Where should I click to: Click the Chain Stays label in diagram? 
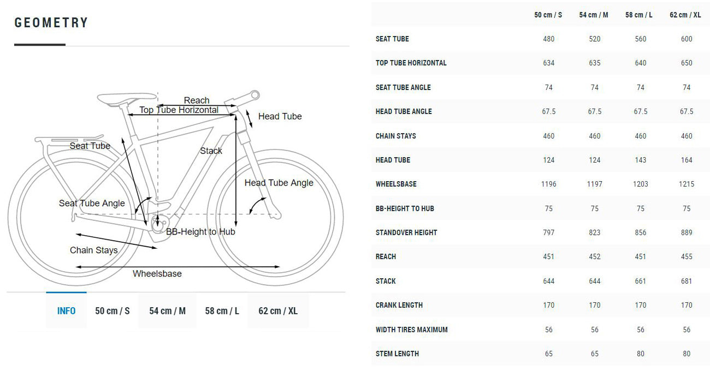point(94,250)
